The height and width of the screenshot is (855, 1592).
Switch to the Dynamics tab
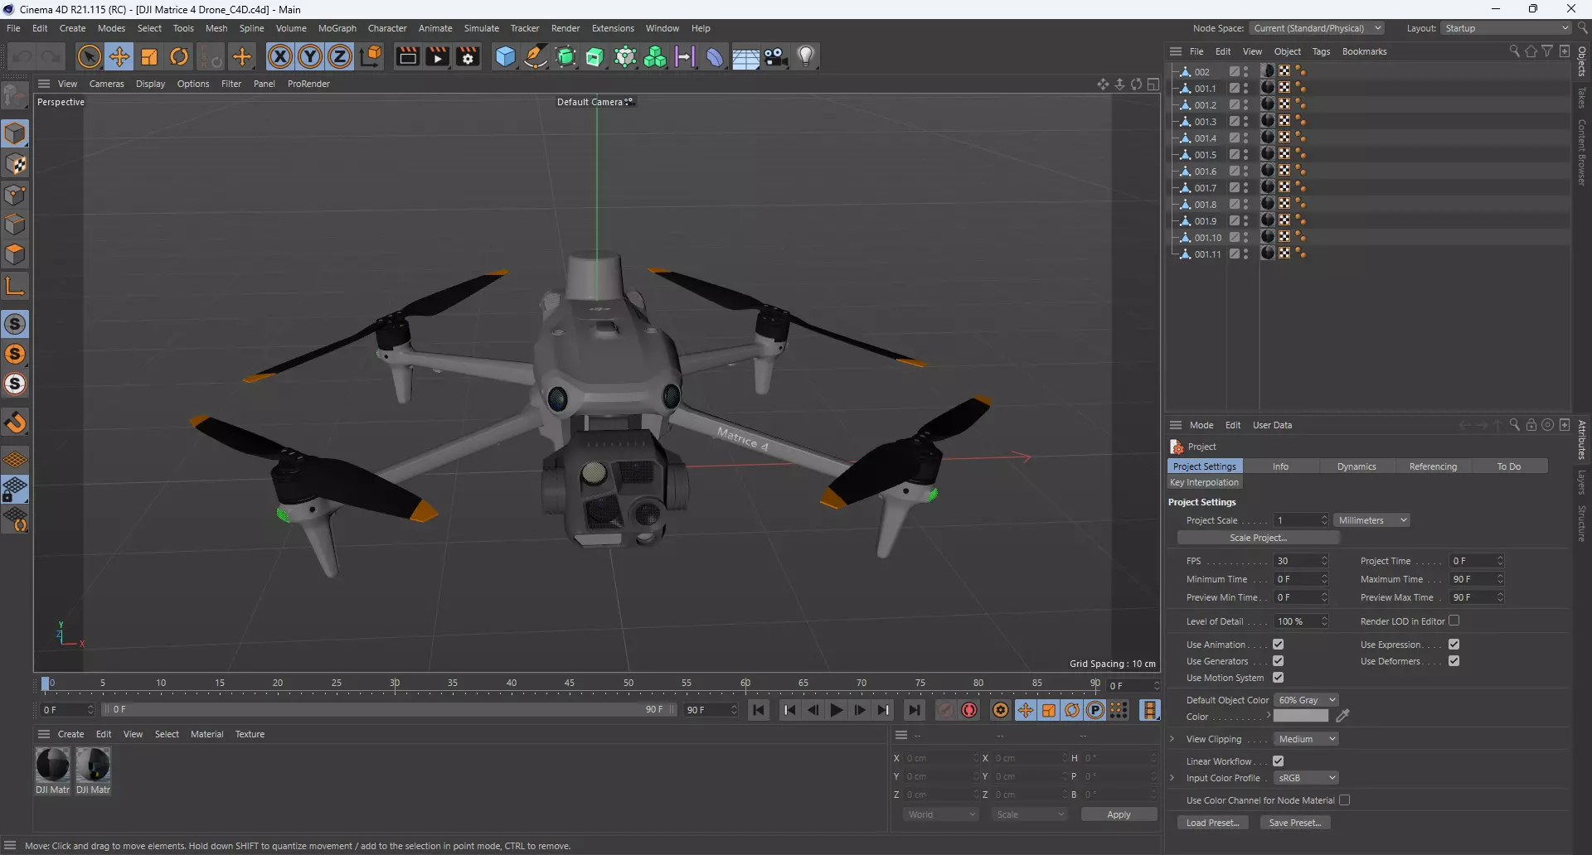(1356, 466)
